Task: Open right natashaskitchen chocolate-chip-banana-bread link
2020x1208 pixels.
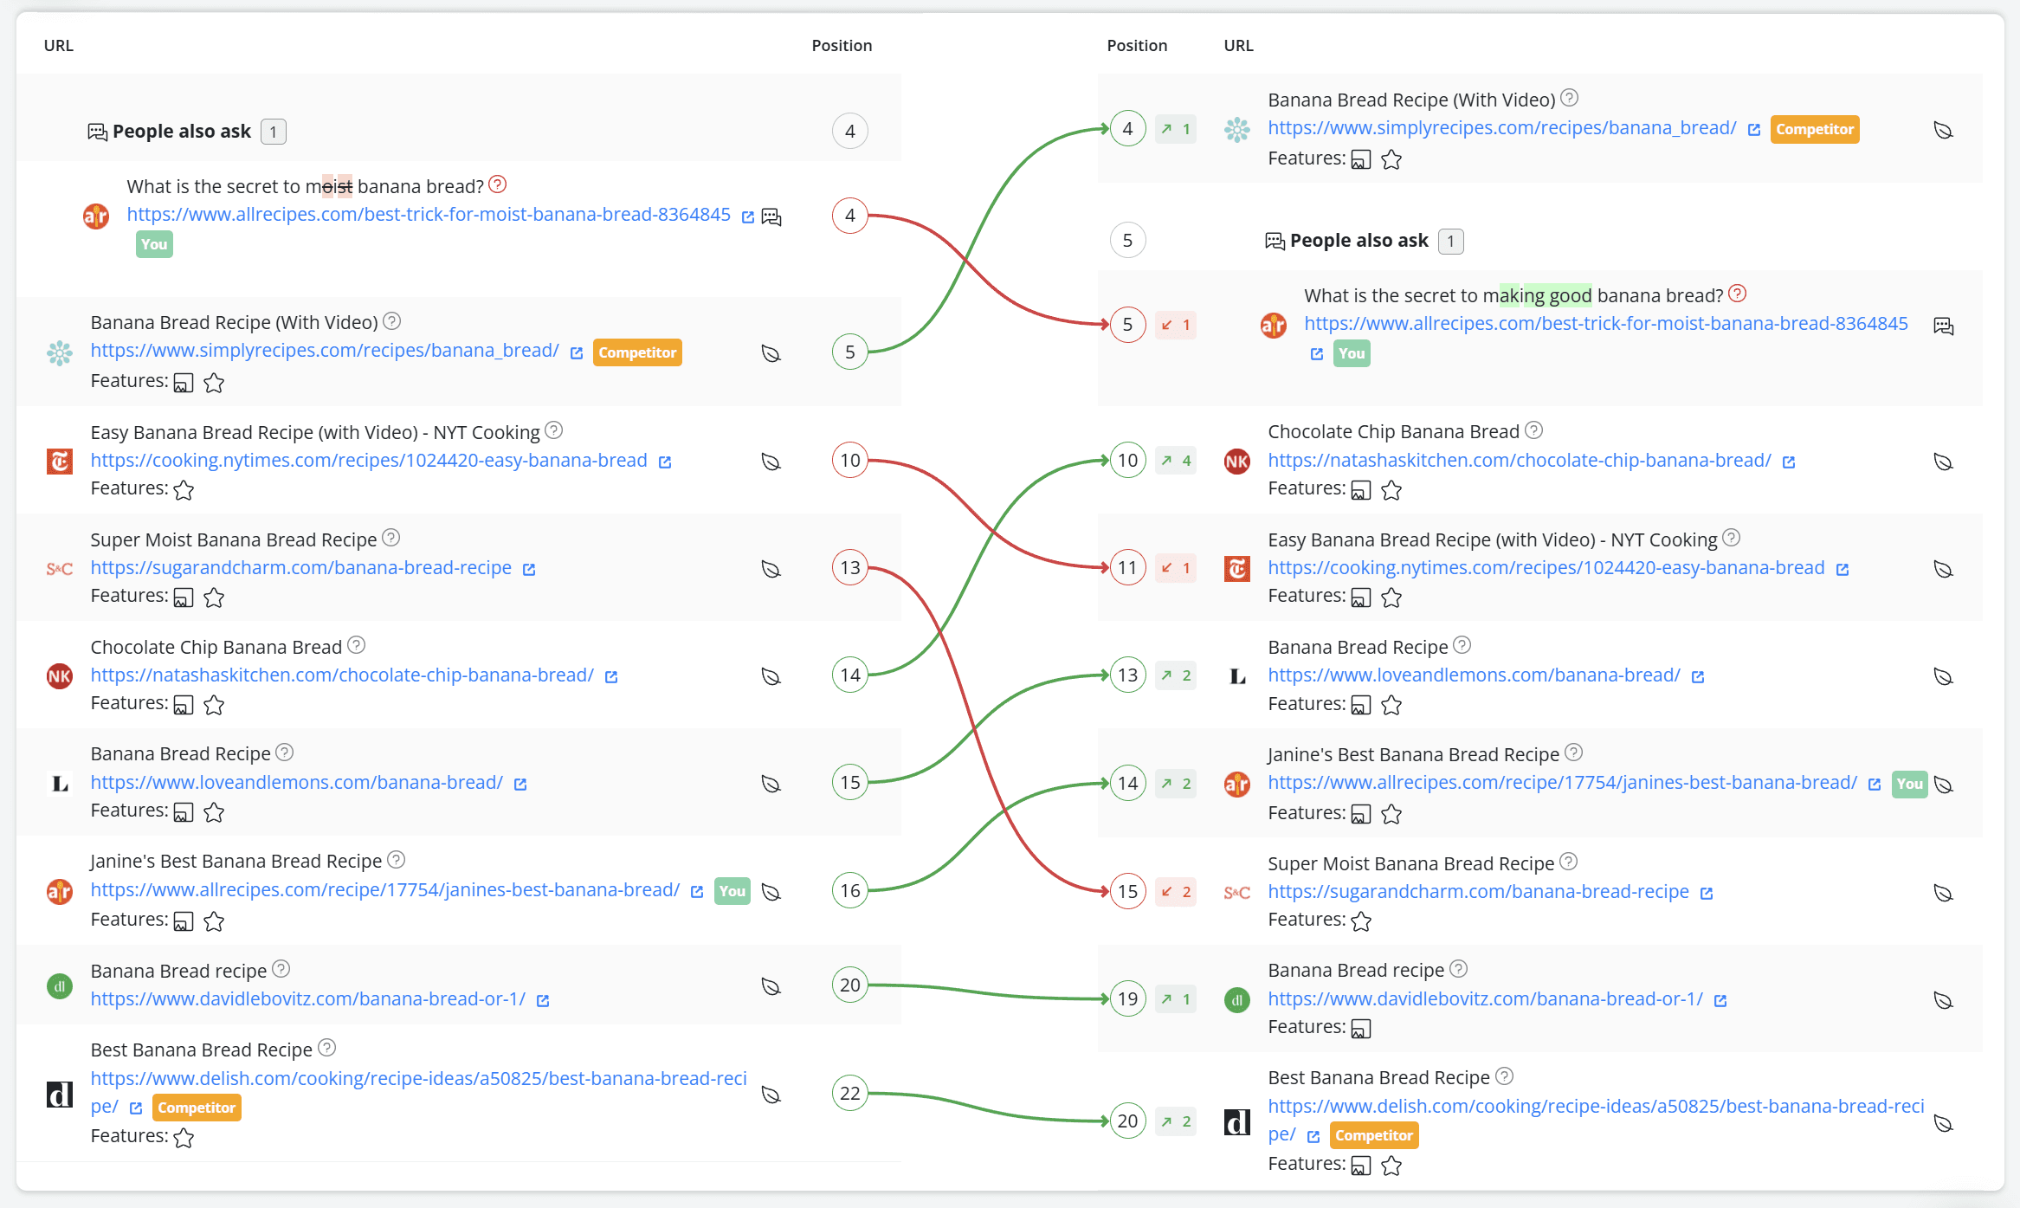Action: click(1520, 460)
